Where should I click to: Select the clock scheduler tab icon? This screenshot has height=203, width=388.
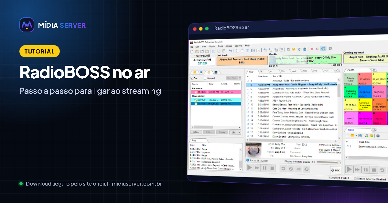(x=209, y=72)
